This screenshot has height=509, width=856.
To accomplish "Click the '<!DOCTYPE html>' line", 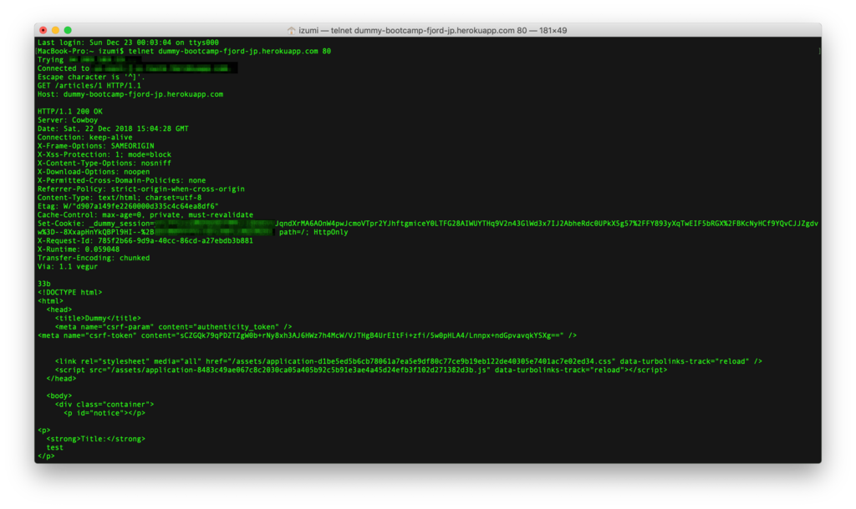I will pos(70,293).
